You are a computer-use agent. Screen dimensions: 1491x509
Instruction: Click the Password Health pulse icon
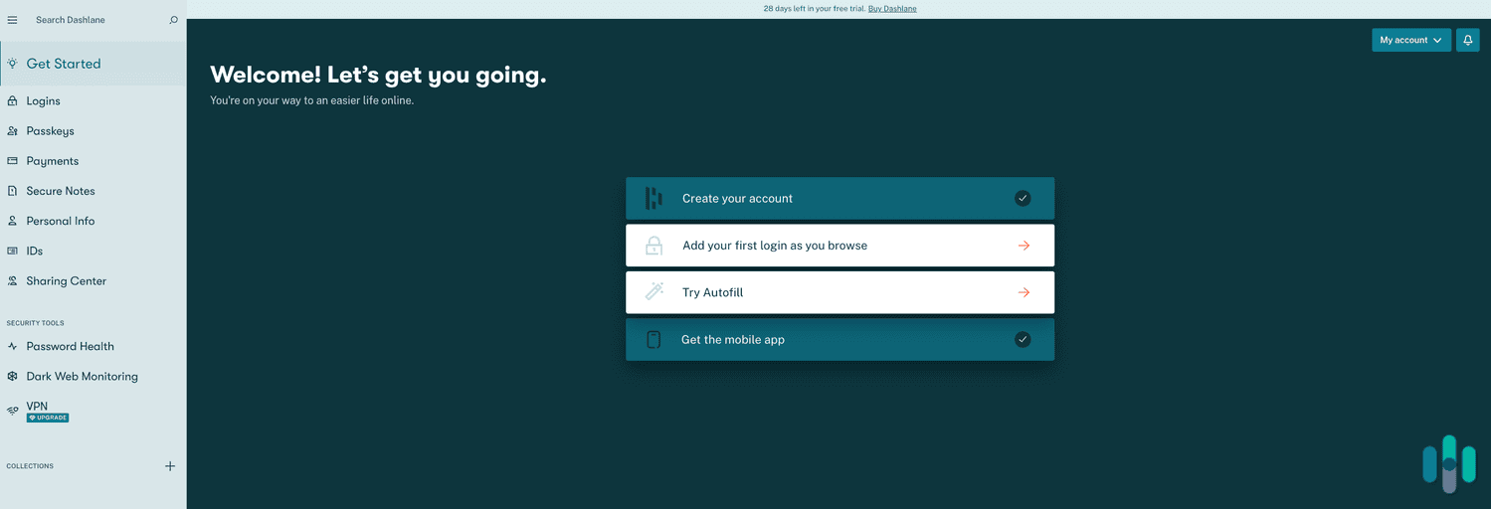pos(13,347)
